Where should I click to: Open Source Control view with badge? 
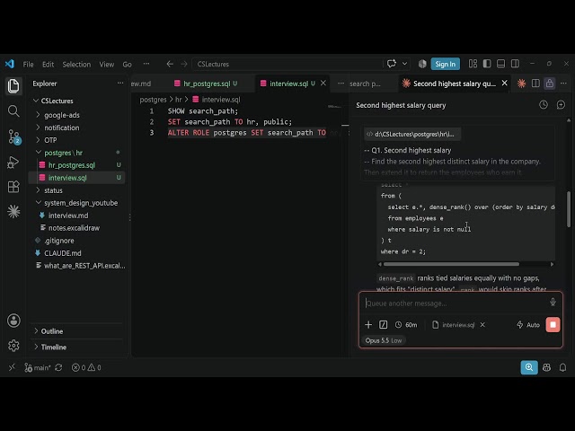point(14,136)
